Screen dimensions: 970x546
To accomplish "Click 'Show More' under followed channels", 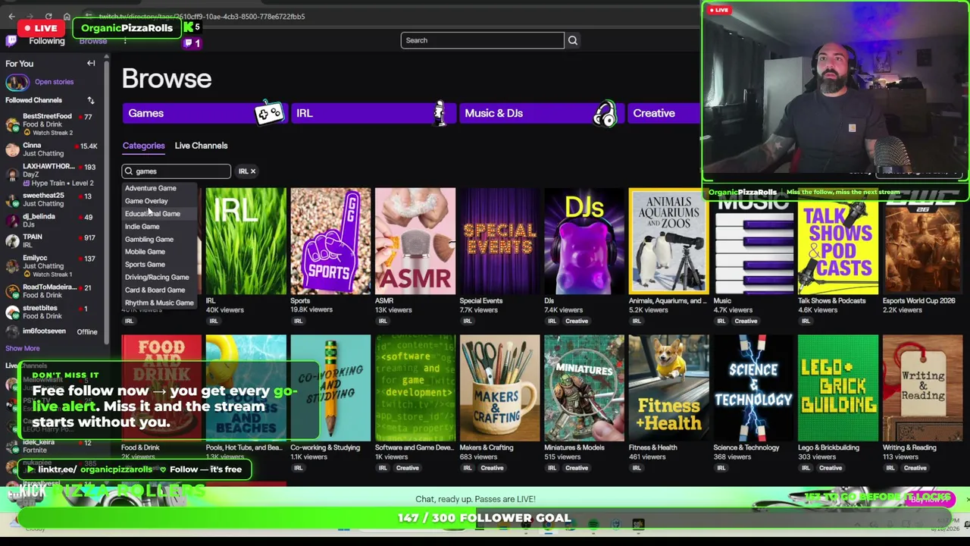I will [x=23, y=349].
